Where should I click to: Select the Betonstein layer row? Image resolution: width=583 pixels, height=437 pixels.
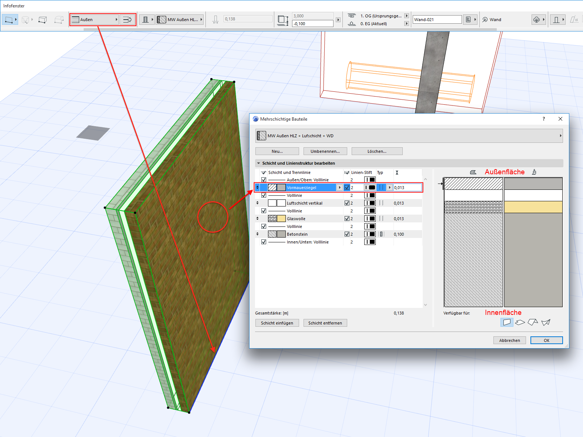pos(297,234)
